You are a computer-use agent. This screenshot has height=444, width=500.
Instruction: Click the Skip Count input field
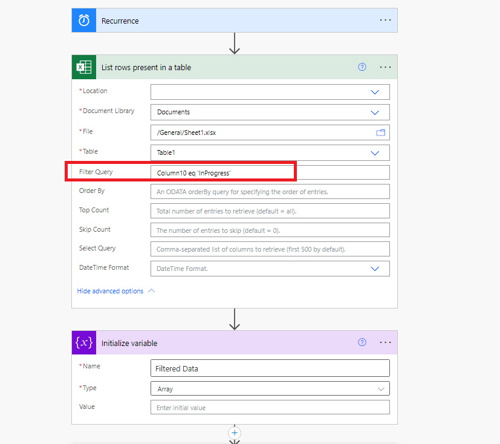tap(270, 230)
